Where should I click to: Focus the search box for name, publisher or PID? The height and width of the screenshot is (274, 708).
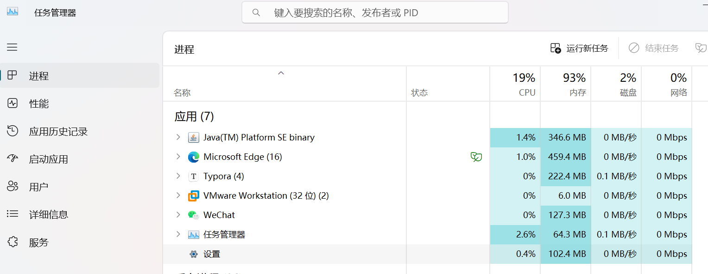(x=375, y=12)
